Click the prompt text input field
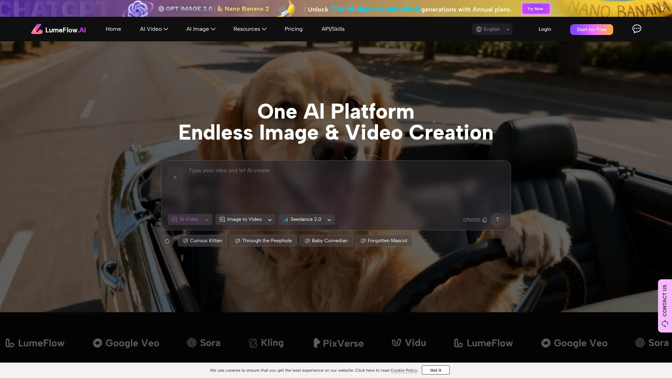Screen dimensions: 672x378 [x=345, y=187]
